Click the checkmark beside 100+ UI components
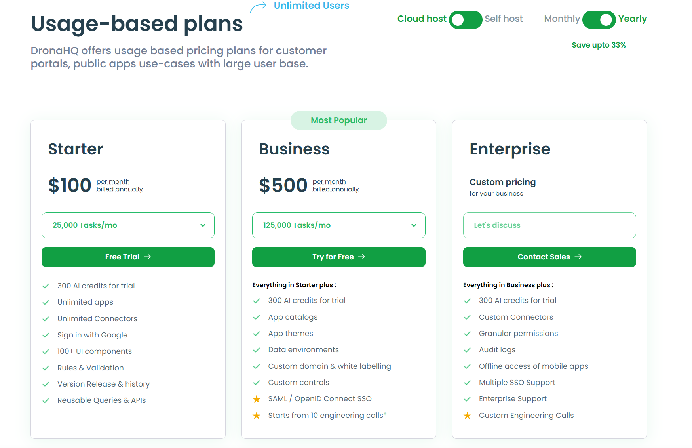This screenshot has width=692, height=448. (46, 352)
